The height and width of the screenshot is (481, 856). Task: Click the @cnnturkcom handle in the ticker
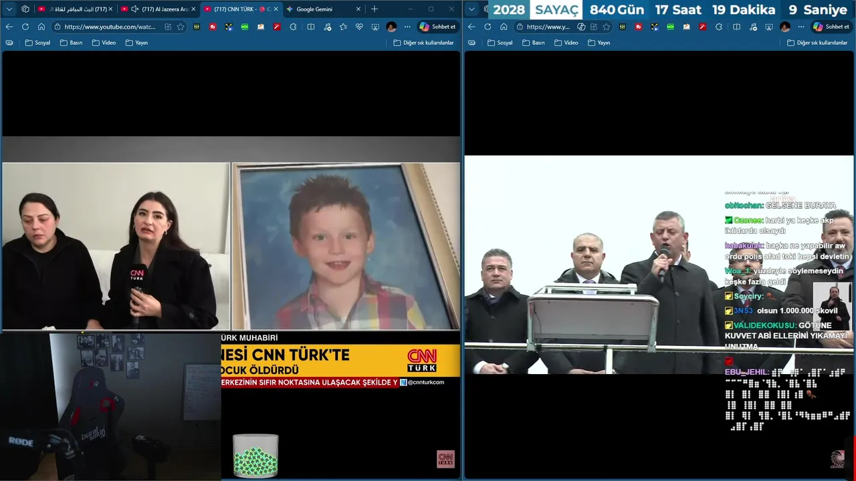tap(426, 382)
